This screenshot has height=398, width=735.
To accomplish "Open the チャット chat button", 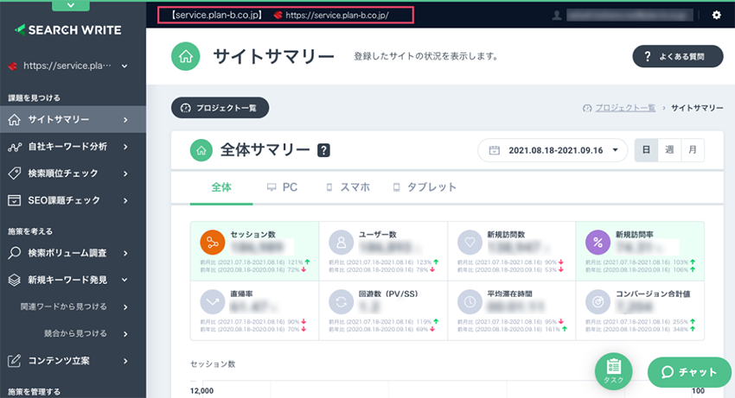I will tap(689, 372).
